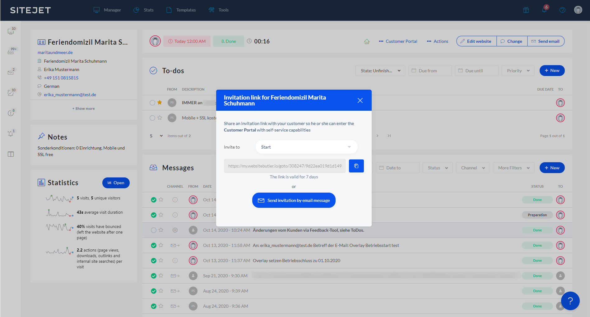Star the Aug 24, 2020 9:39 AM message
This screenshot has height=317, width=590.
click(161, 291)
